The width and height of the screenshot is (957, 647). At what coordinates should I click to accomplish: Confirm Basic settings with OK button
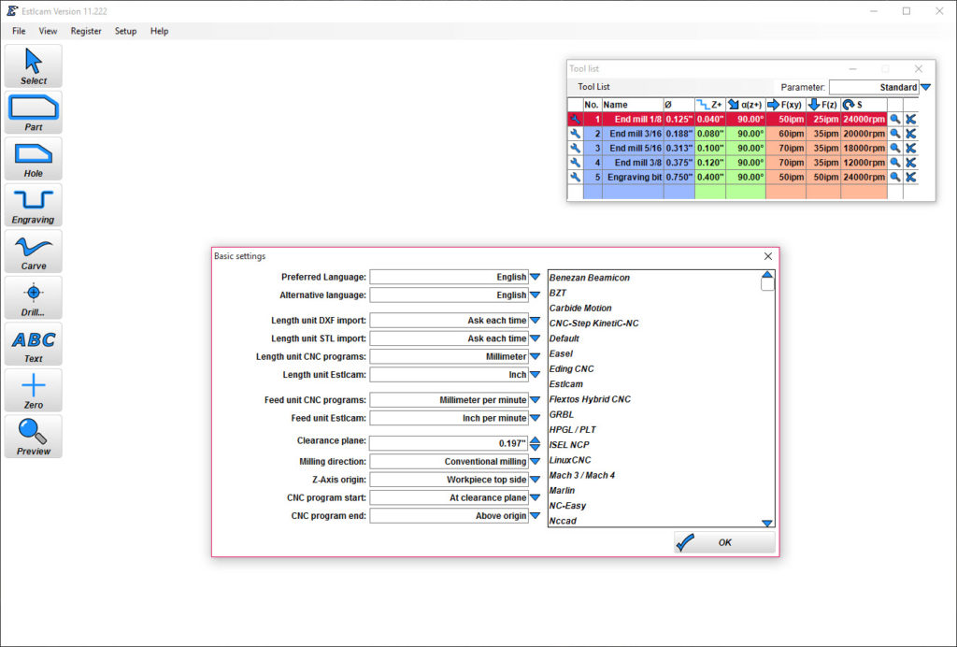[x=724, y=542]
